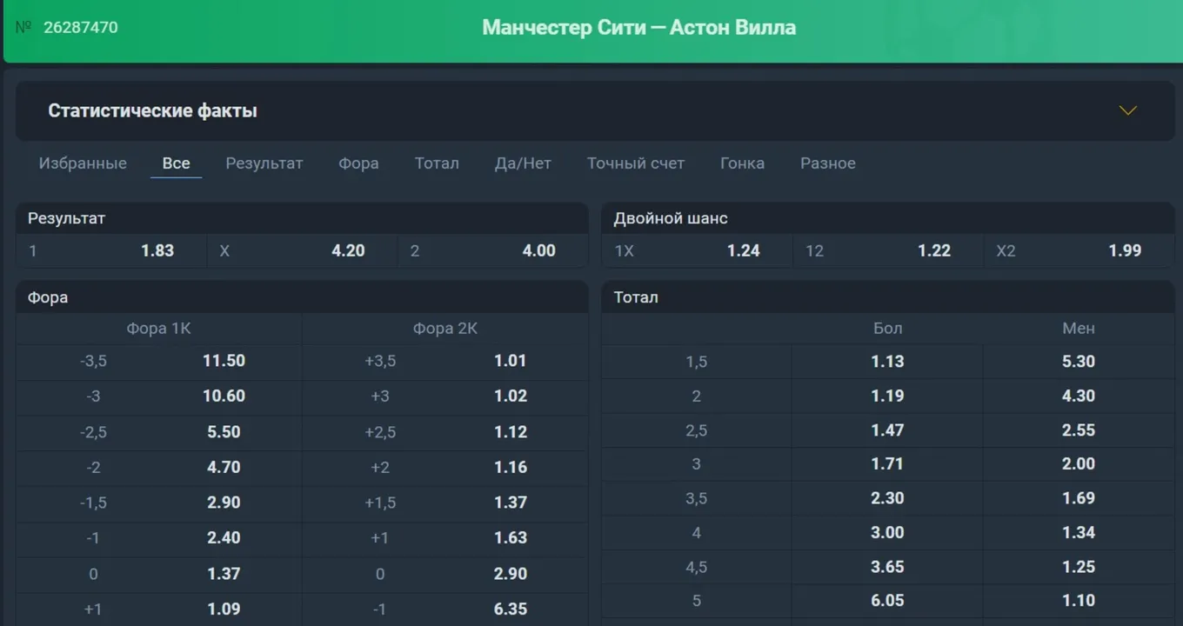Bet on home win at 1.83
Viewport: 1183px width, 626px height.
[x=111, y=250]
